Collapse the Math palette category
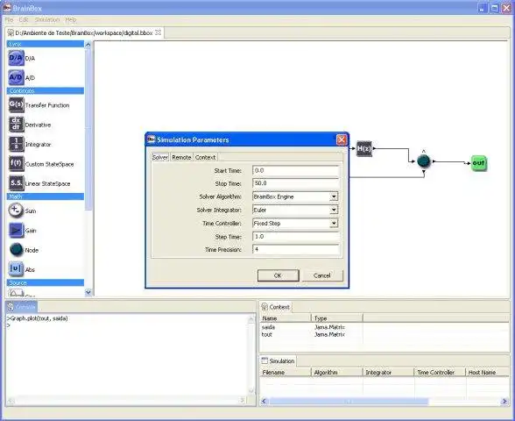Viewport: 515px width, 421px height. (46, 196)
